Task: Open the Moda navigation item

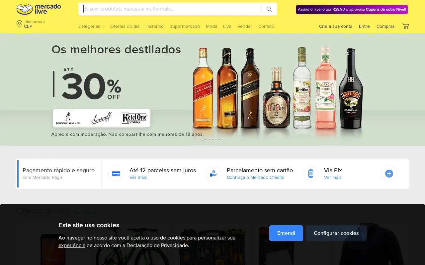Action: [212, 26]
